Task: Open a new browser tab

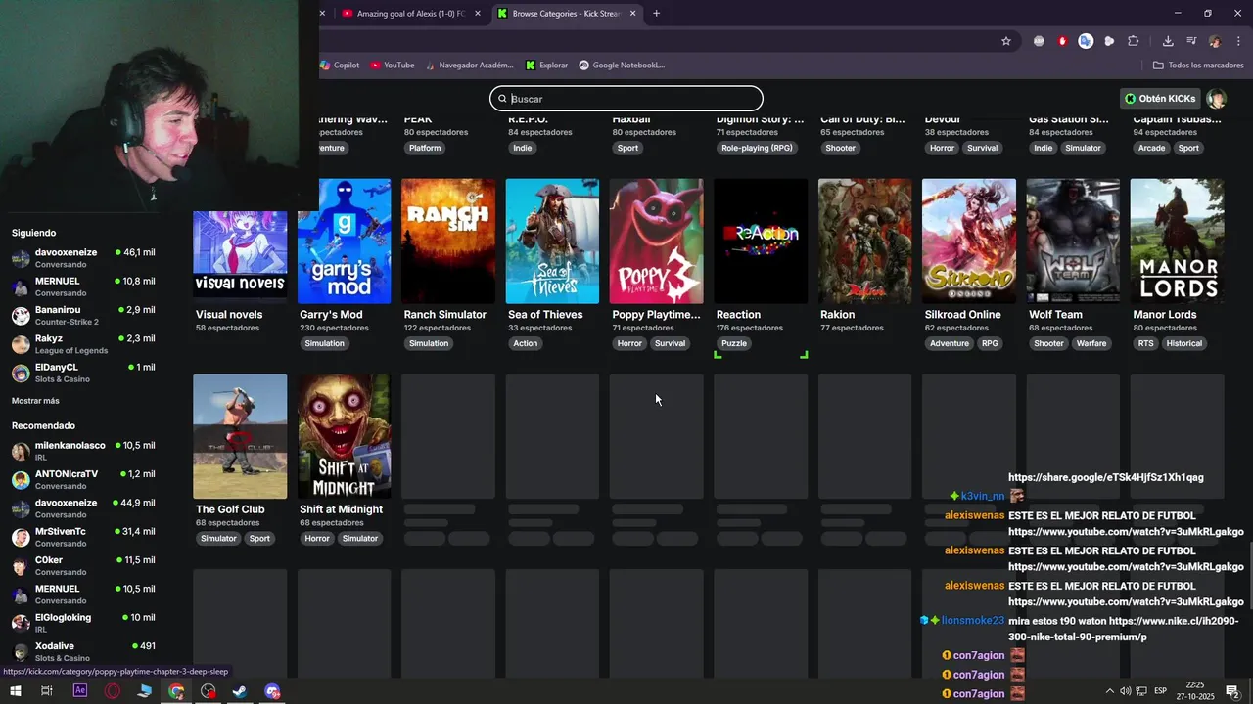Action: click(x=656, y=14)
